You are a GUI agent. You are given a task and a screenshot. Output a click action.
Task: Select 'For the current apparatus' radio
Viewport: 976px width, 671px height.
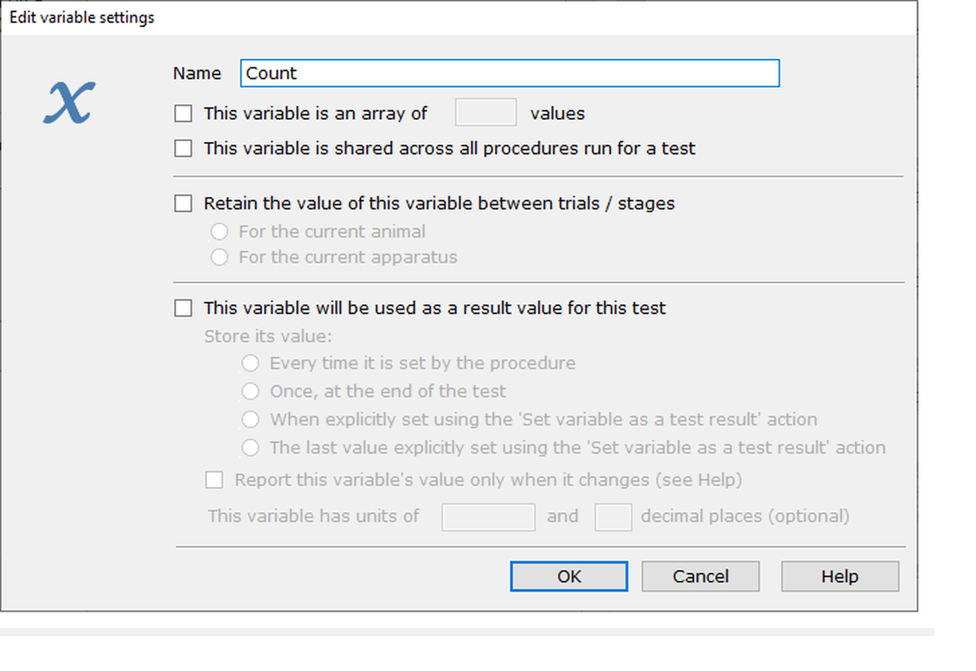[x=219, y=257]
